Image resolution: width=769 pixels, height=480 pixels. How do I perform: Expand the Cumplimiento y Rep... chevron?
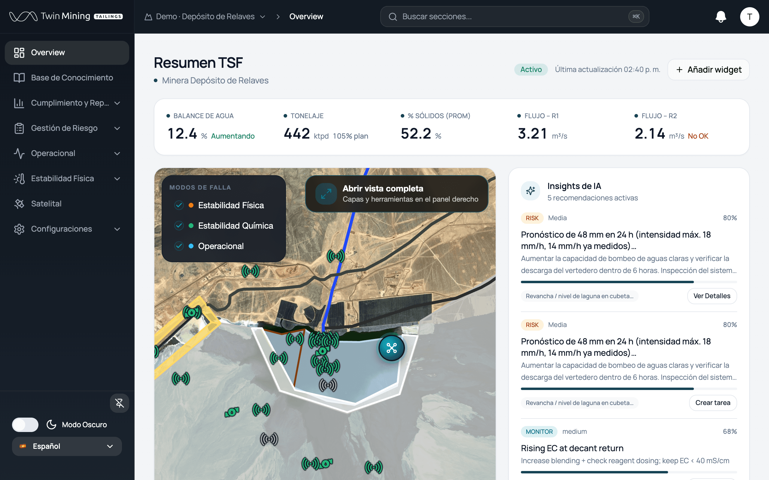coord(117,103)
